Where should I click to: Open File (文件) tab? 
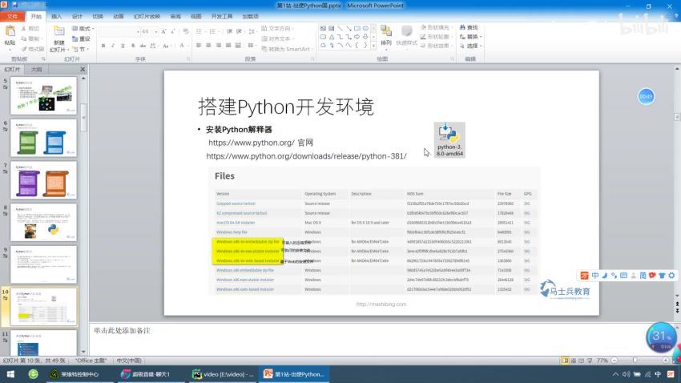point(12,17)
